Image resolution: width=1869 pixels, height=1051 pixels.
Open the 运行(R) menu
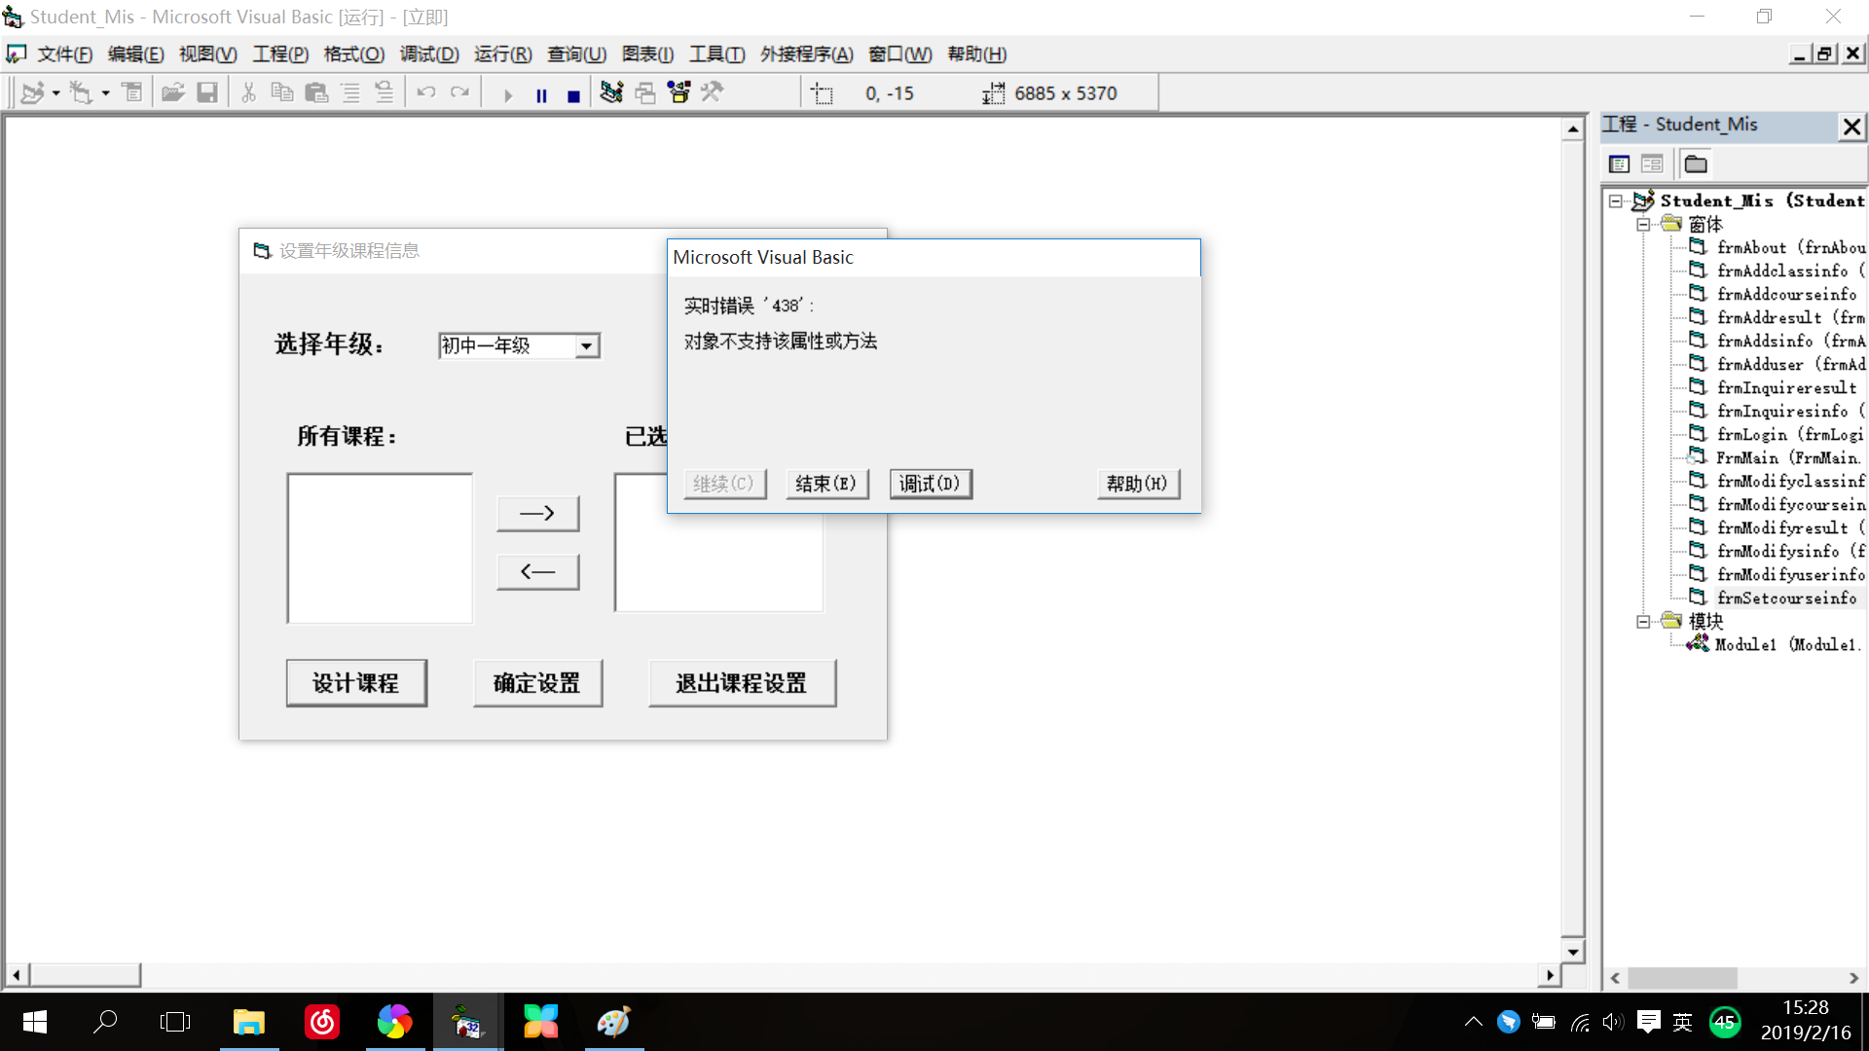(x=501, y=54)
